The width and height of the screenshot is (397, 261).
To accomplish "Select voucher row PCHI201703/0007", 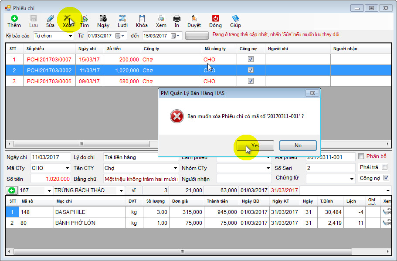I will pyautogui.click(x=199, y=60).
